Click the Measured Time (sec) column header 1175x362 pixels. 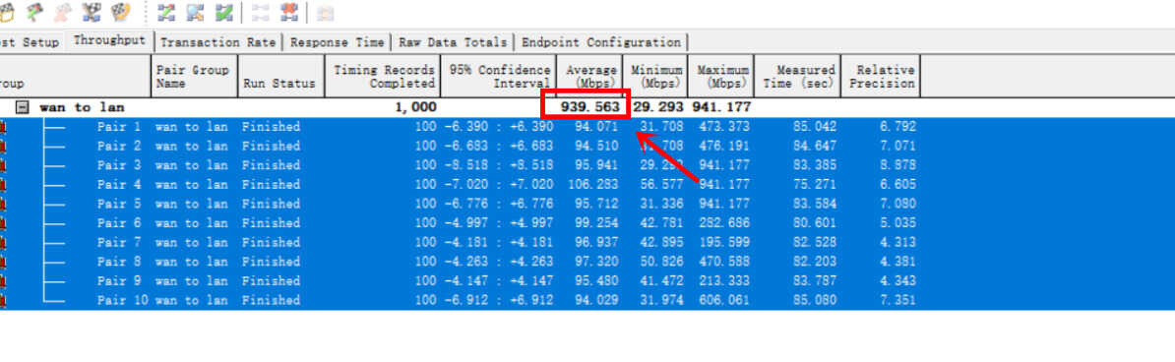tap(797, 76)
